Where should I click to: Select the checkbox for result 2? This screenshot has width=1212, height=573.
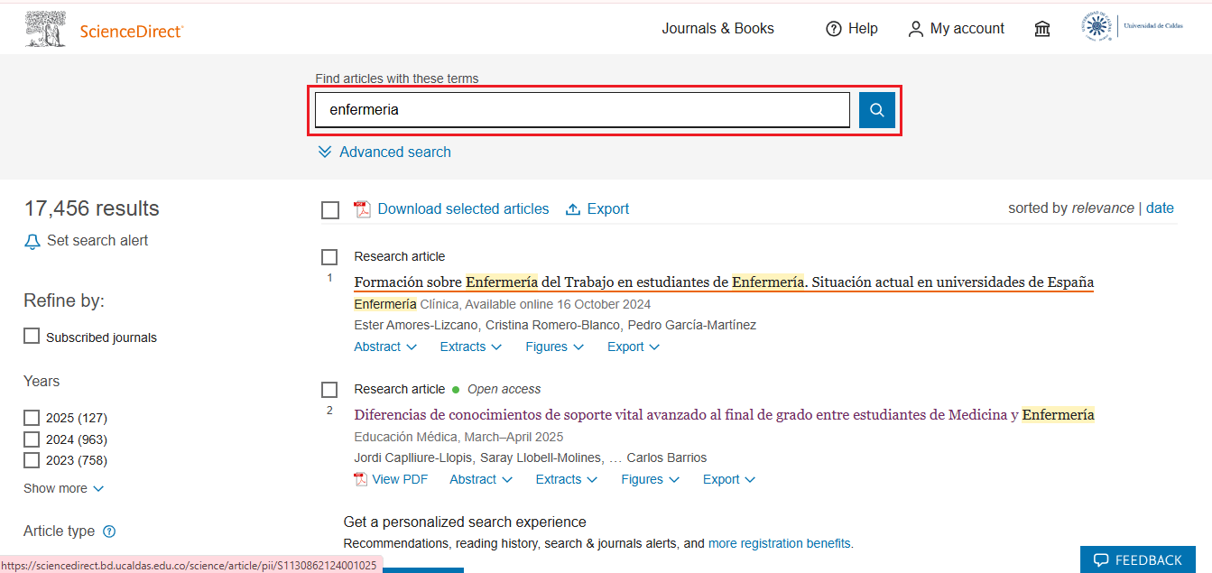click(x=329, y=390)
